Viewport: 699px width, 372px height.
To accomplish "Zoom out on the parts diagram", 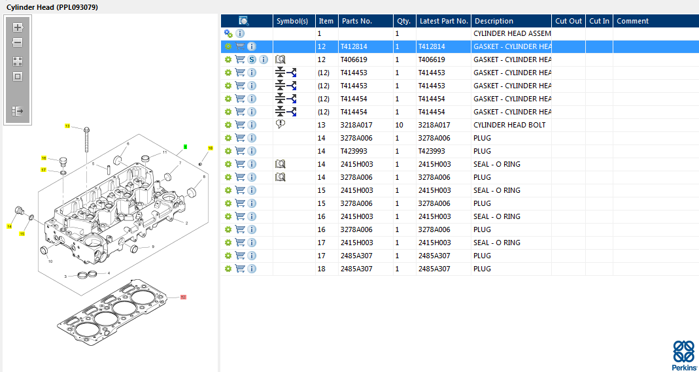I will click(18, 43).
